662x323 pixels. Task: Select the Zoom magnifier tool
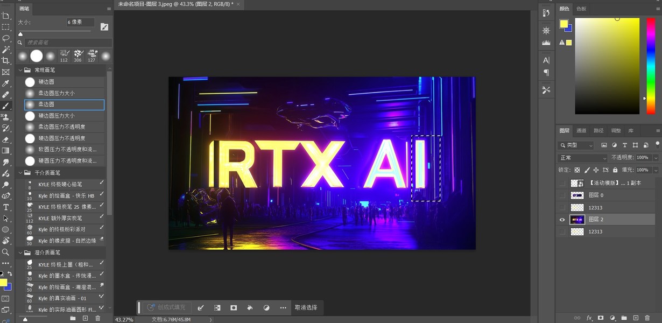(x=5, y=252)
